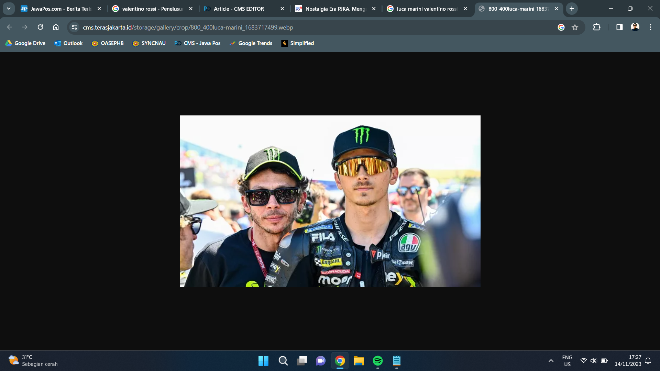Open the Extensions puzzle icon

pyautogui.click(x=597, y=27)
